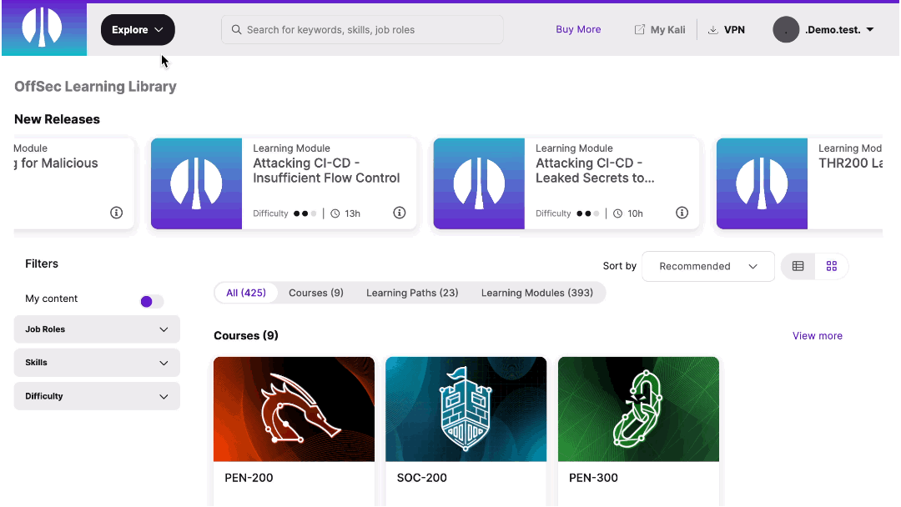The width and height of the screenshot is (901, 507).
Task: Open the PEN-200 course thumbnail
Action: [x=294, y=409]
